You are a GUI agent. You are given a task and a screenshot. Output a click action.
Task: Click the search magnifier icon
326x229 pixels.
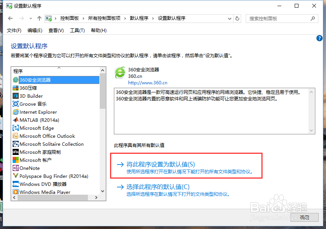(x=313, y=18)
